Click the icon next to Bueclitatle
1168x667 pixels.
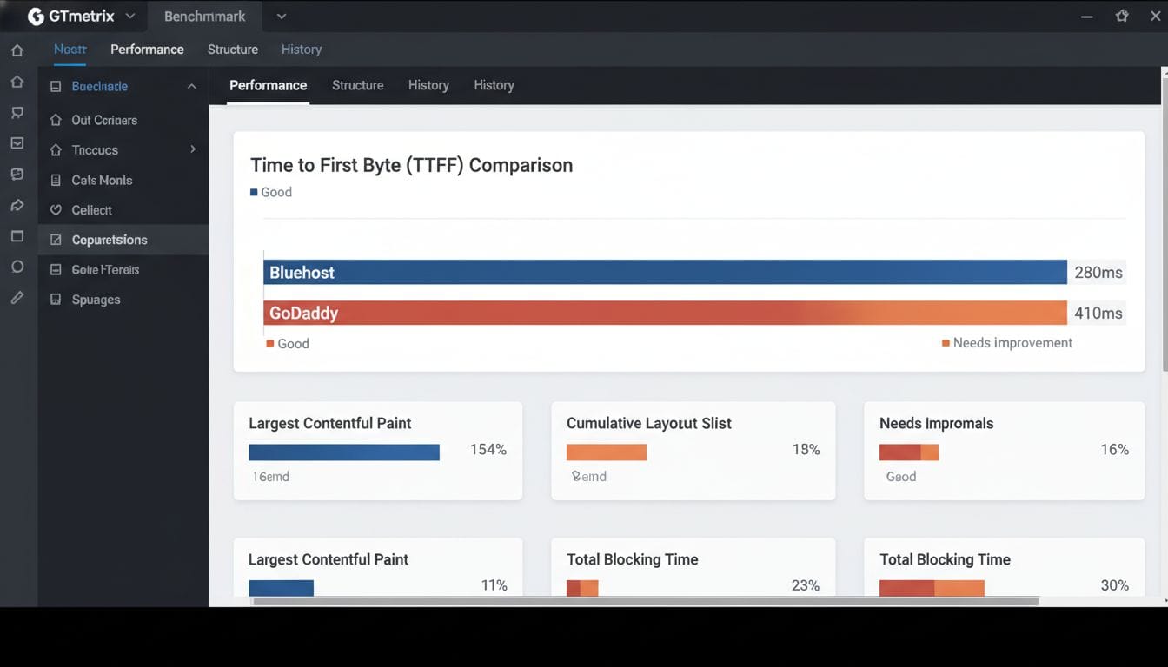[x=56, y=87]
